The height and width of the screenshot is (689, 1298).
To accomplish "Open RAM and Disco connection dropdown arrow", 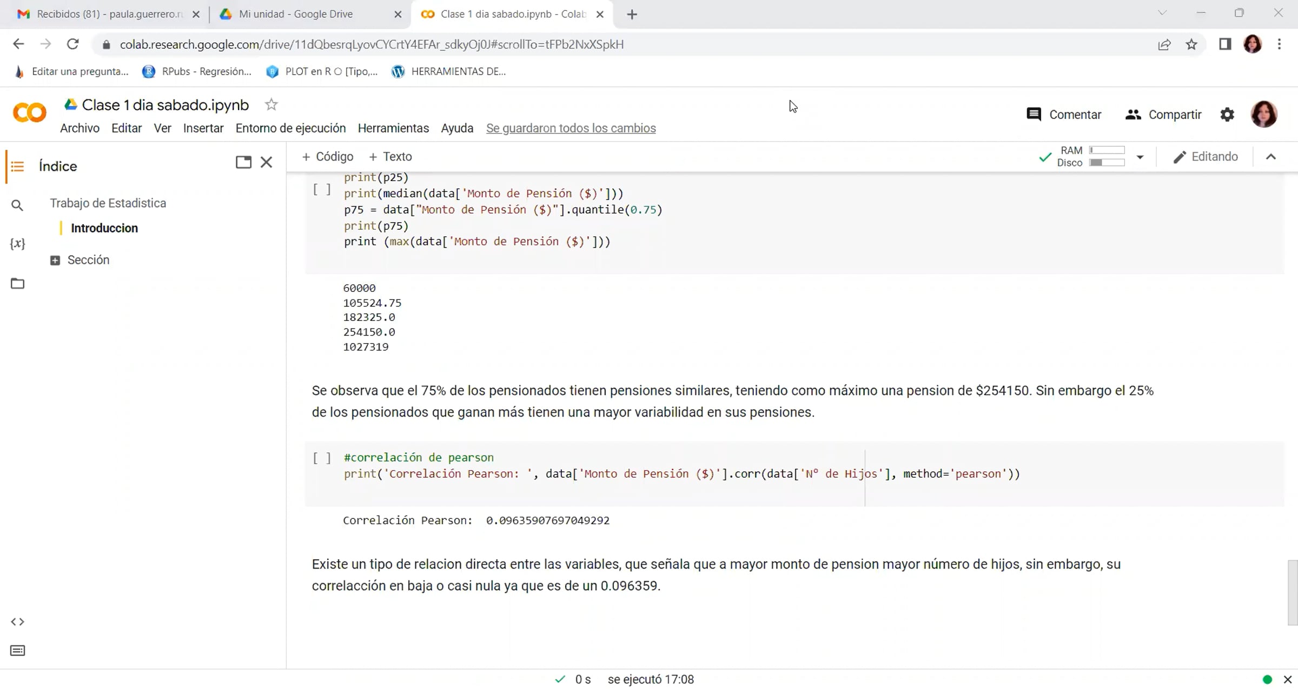I will click(1140, 157).
